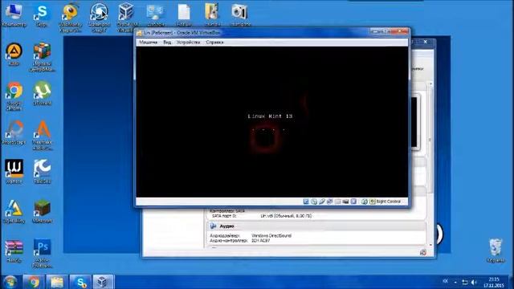Open the Adobe Photoshop desktop shortcut

[42, 254]
